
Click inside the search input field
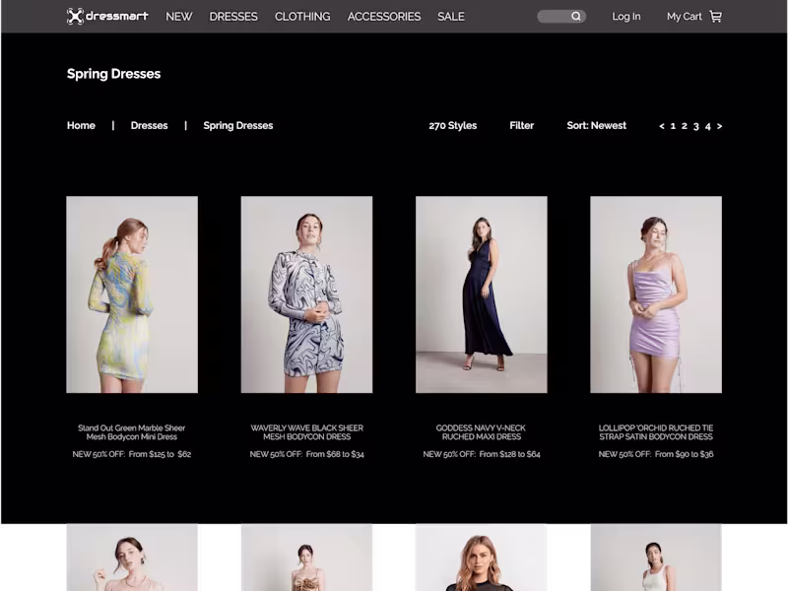pyautogui.click(x=557, y=16)
